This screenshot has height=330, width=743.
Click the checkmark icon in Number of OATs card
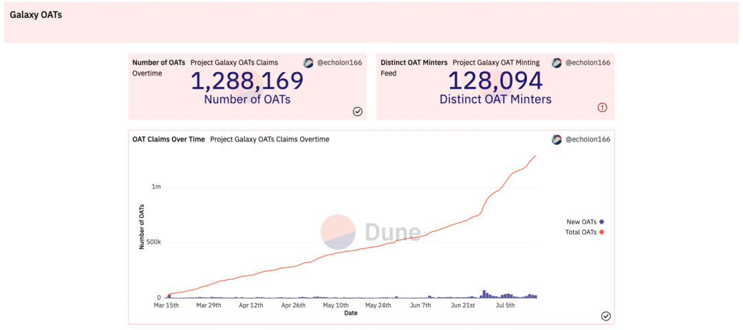(x=358, y=112)
